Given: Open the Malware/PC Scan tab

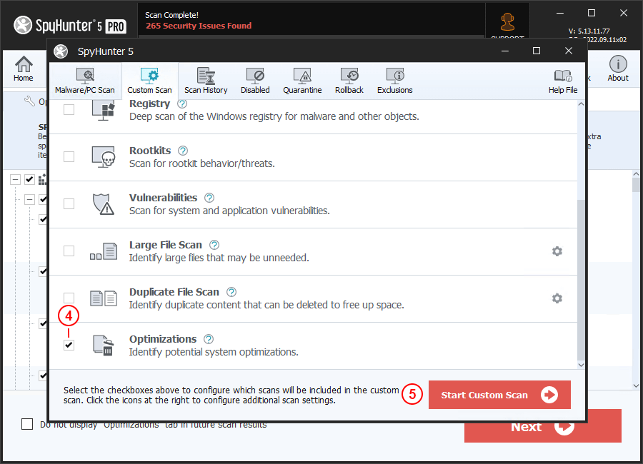Looking at the screenshot, I should tap(84, 81).
